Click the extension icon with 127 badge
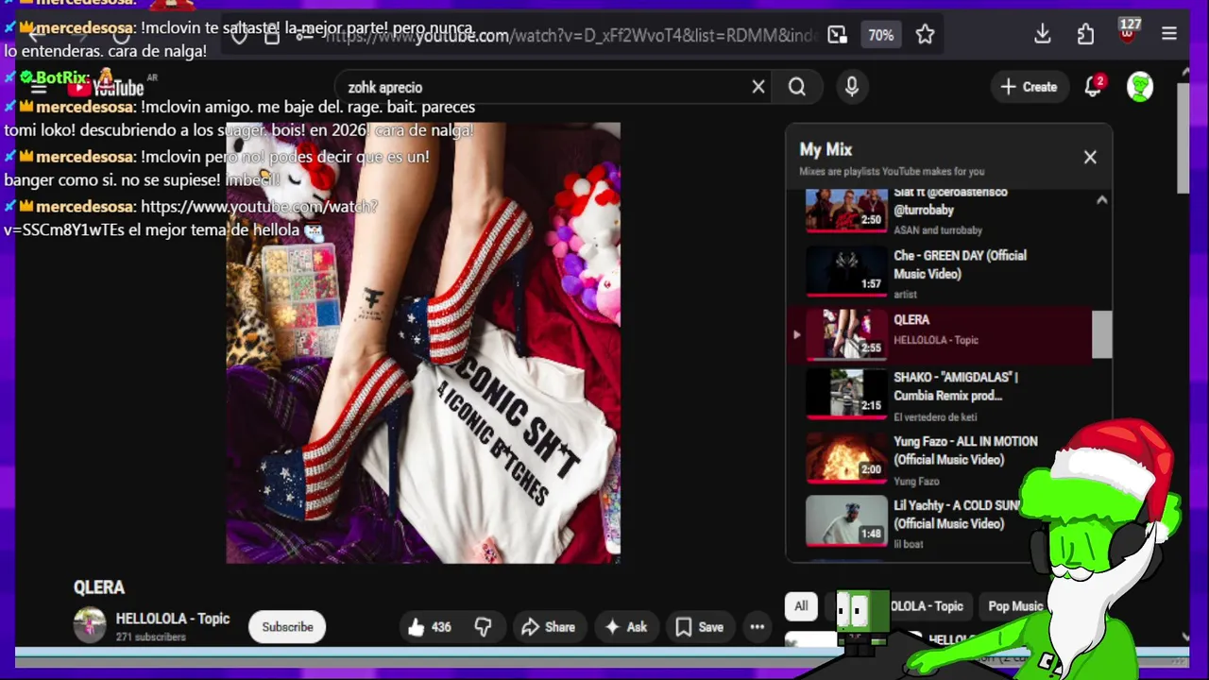 (1128, 32)
